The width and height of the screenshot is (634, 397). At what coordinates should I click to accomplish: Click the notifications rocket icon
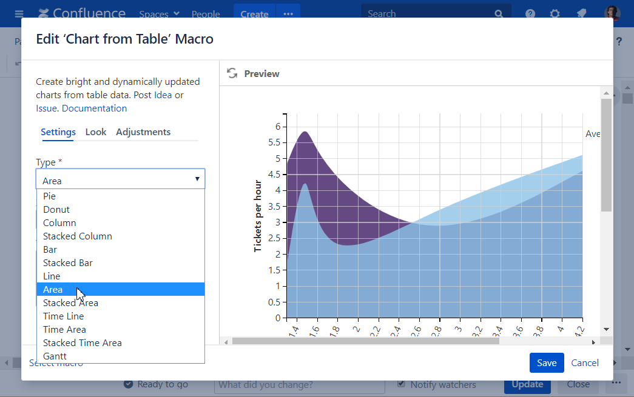point(581,13)
